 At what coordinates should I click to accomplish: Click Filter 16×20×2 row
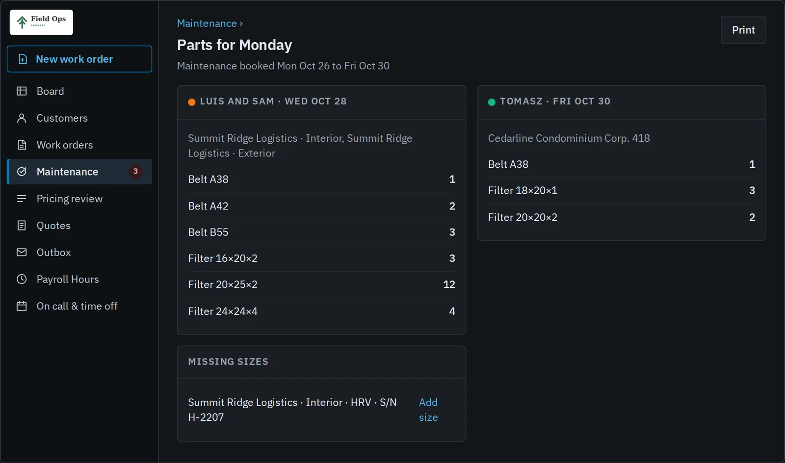tap(321, 258)
